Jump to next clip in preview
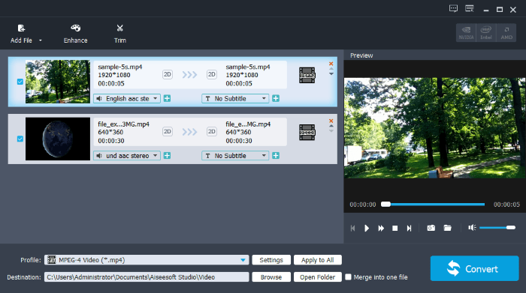The image size is (526, 293). [409, 228]
